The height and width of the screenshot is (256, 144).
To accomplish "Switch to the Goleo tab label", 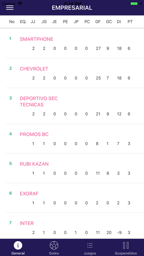I will point(54,253).
